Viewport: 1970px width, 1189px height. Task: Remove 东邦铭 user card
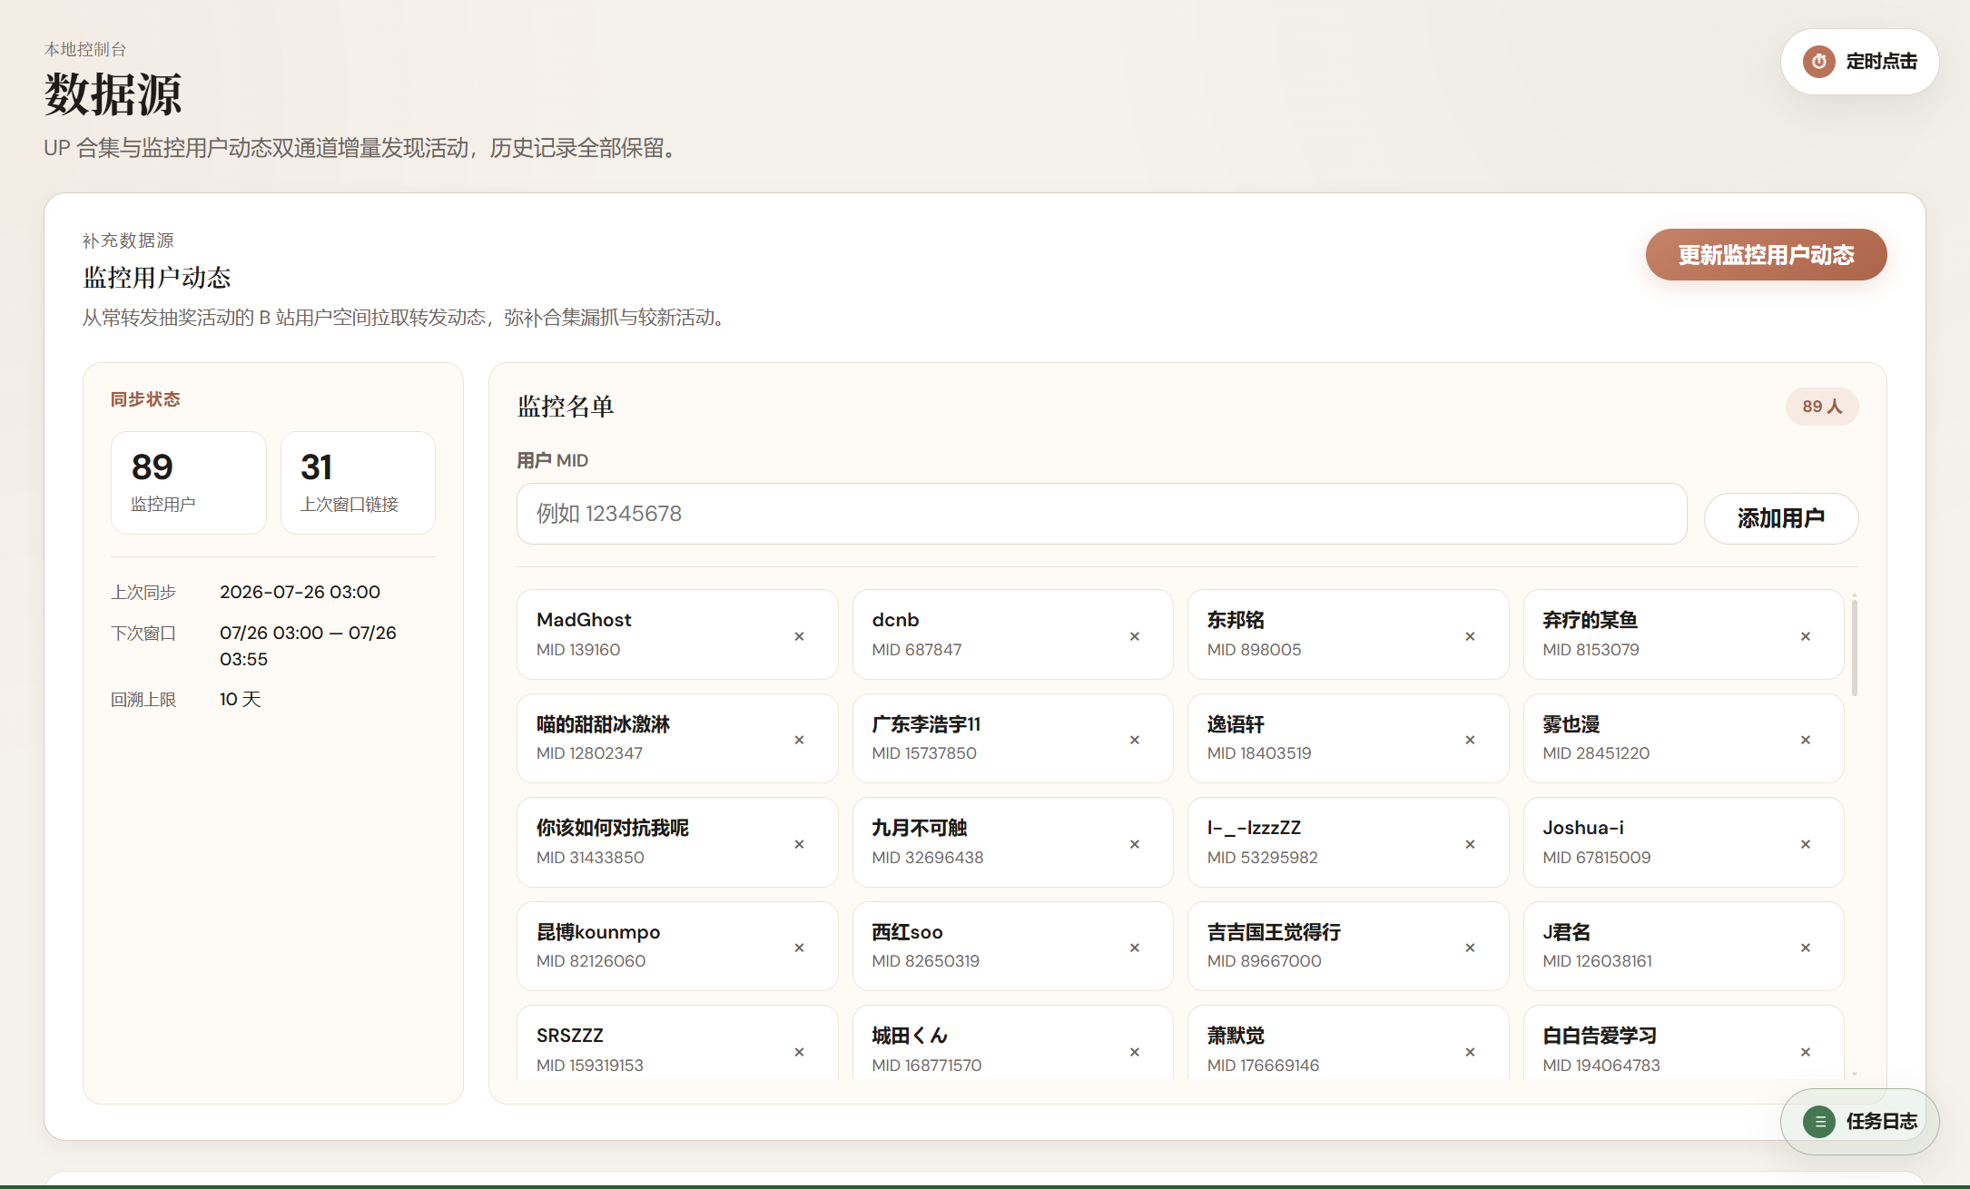tap(1470, 636)
